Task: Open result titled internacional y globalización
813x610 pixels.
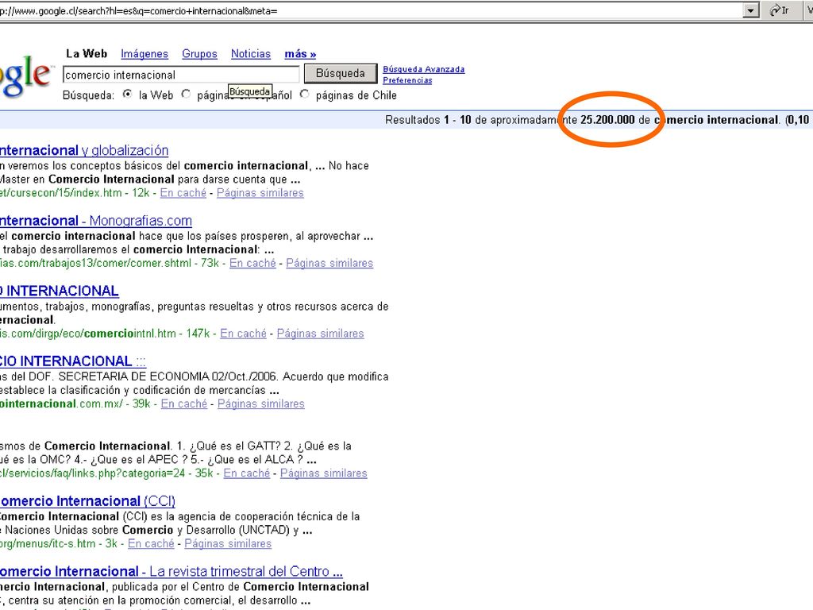Action: (x=84, y=150)
